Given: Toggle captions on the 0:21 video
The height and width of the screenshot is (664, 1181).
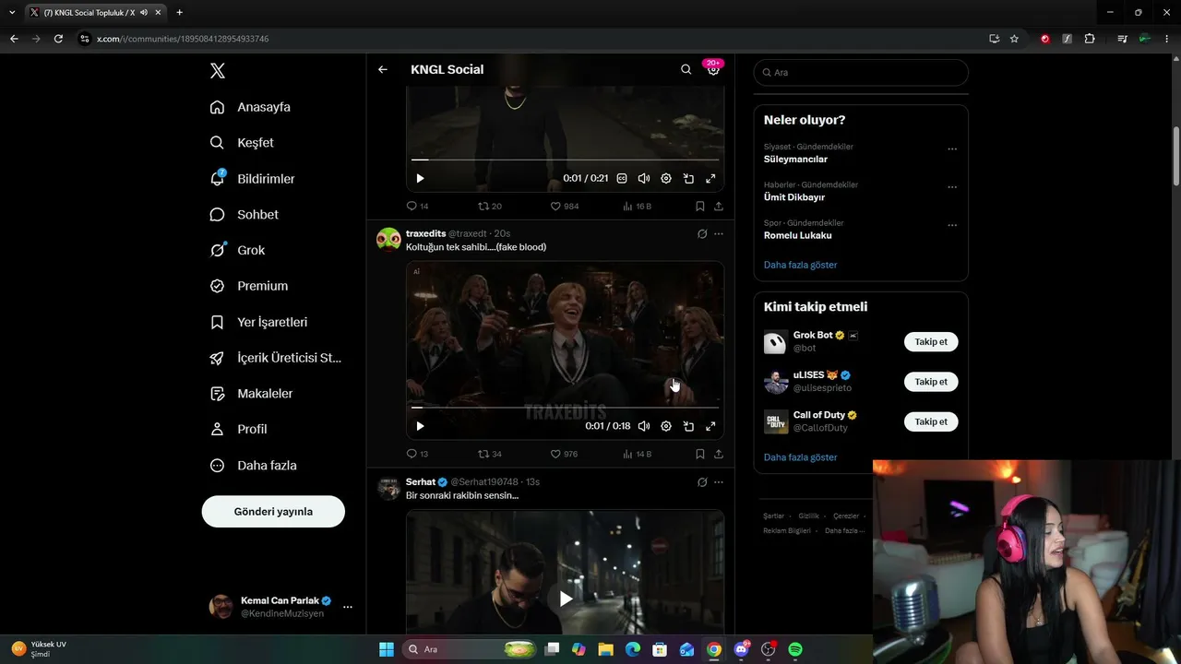Looking at the screenshot, I should [622, 179].
